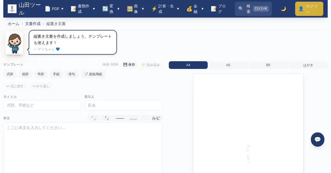The image size is (331, 173).
Task: Expand the PDF dropdown menu
Action: (x=54, y=9)
